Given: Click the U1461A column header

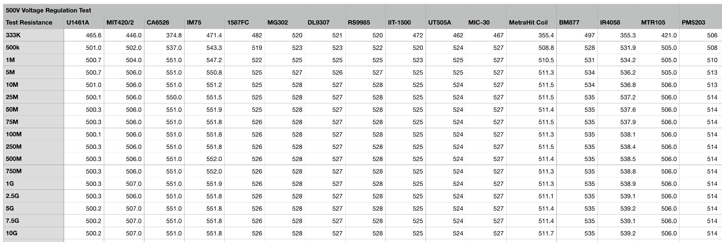Looking at the screenshot, I should [x=78, y=22].
